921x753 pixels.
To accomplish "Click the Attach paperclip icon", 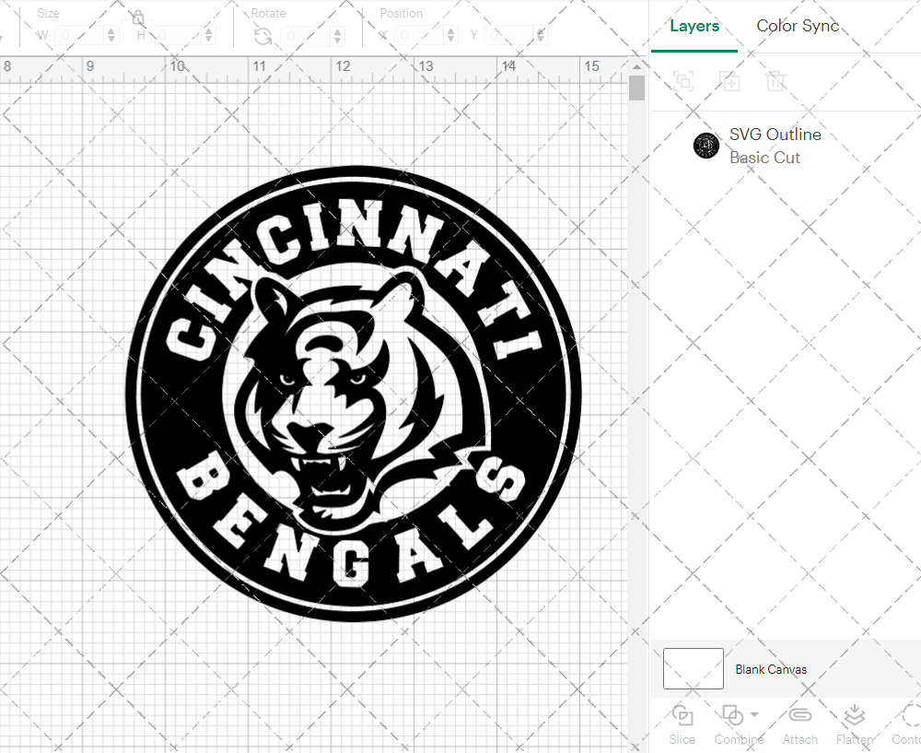I will click(800, 724).
